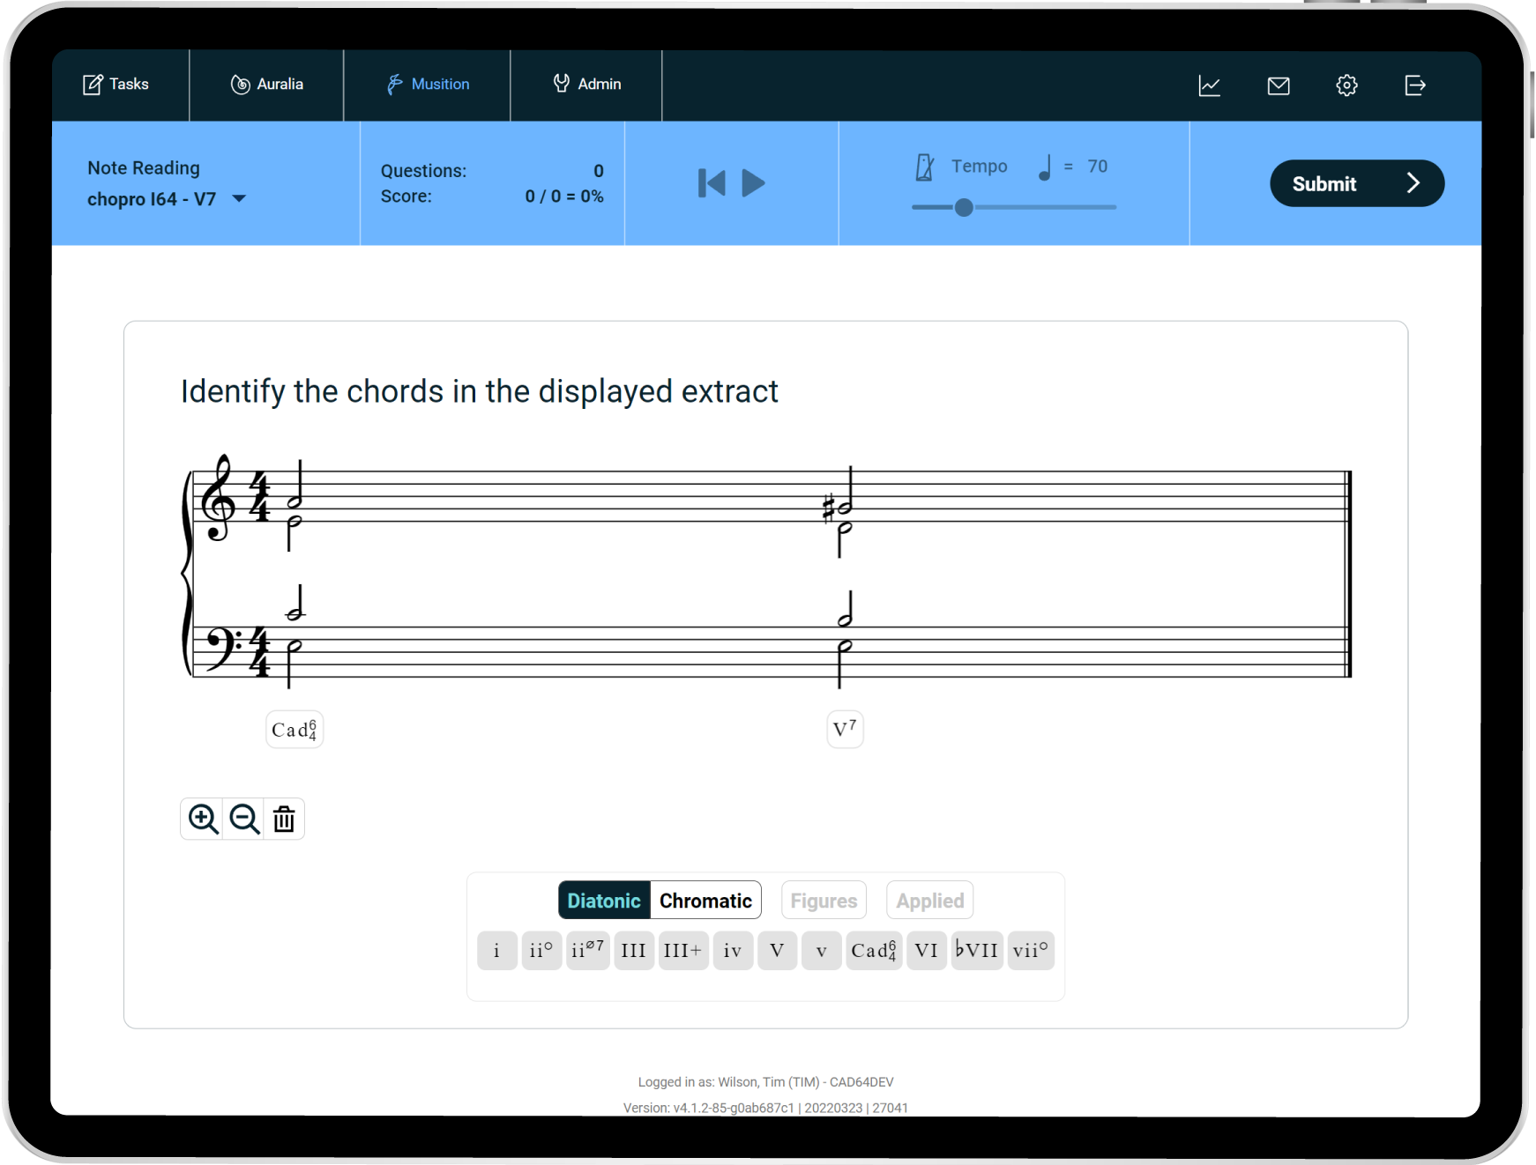This screenshot has height=1165, width=1536.
Task: Zoom in on the music score
Action: pyautogui.click(x=203, y=819)
